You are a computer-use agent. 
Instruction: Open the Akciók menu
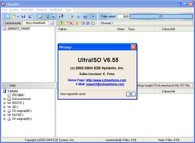(x=14, y=10)
